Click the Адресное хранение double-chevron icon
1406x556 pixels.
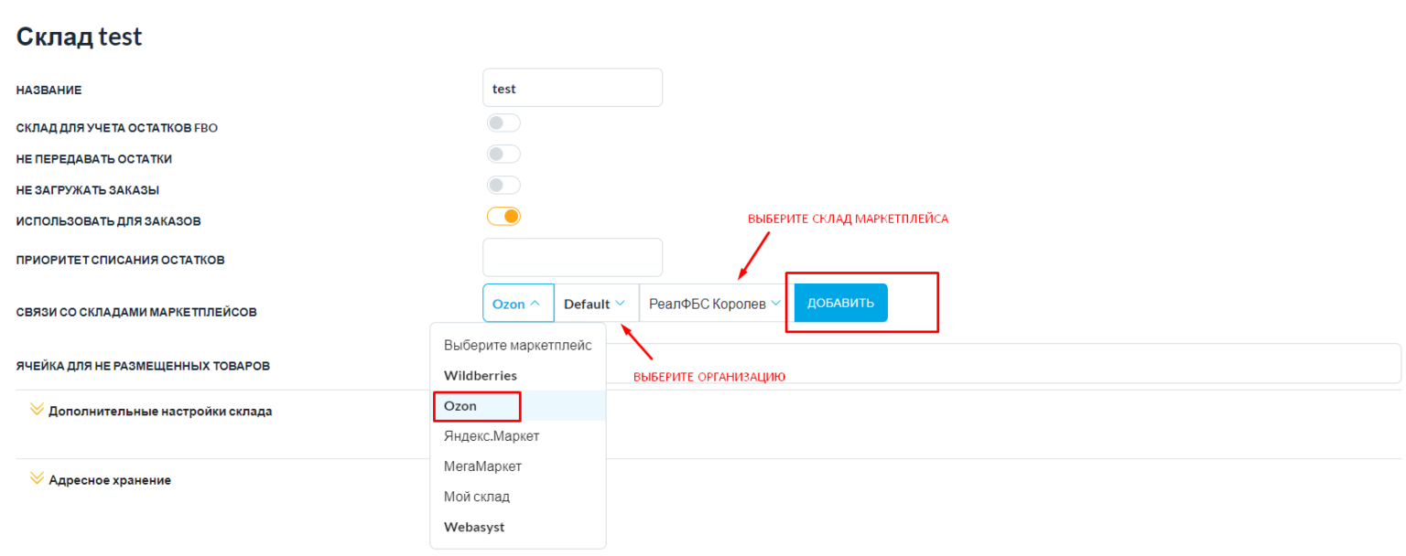(37, 478)
